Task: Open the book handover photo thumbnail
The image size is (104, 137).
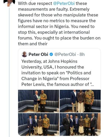Action: pyautogui.click(x=39, y=101)
